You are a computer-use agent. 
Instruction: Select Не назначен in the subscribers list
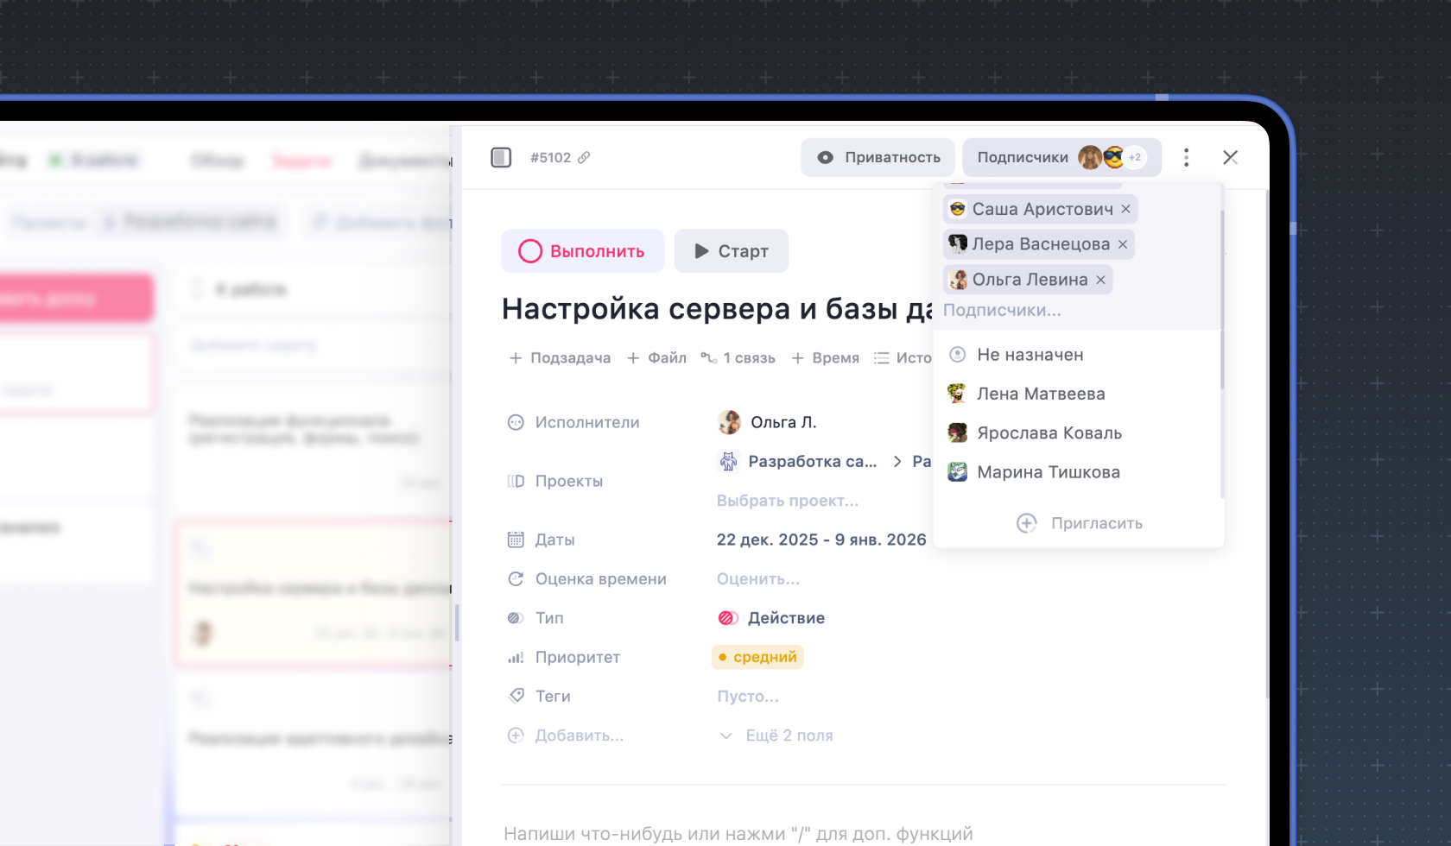[x=1029, y=354]
